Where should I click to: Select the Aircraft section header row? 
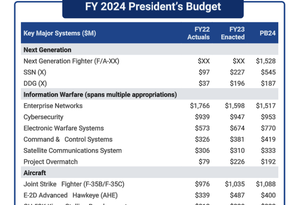coord(150,173)
